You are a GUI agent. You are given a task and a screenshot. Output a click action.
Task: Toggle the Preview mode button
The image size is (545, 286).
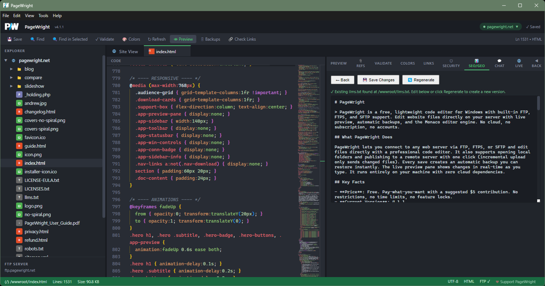[183, 39]
